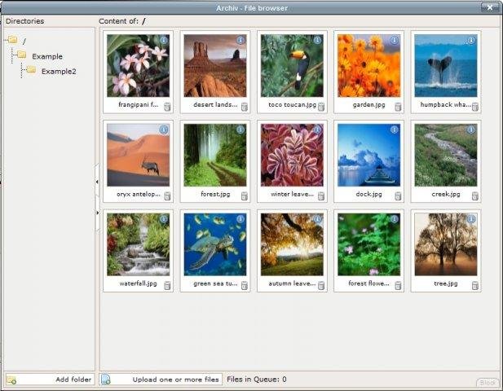Delete garden.jpg with its trash icon

click(x=398, y=107)
